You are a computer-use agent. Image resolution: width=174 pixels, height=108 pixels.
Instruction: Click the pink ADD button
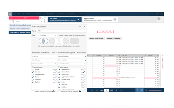tap(24, 18)
